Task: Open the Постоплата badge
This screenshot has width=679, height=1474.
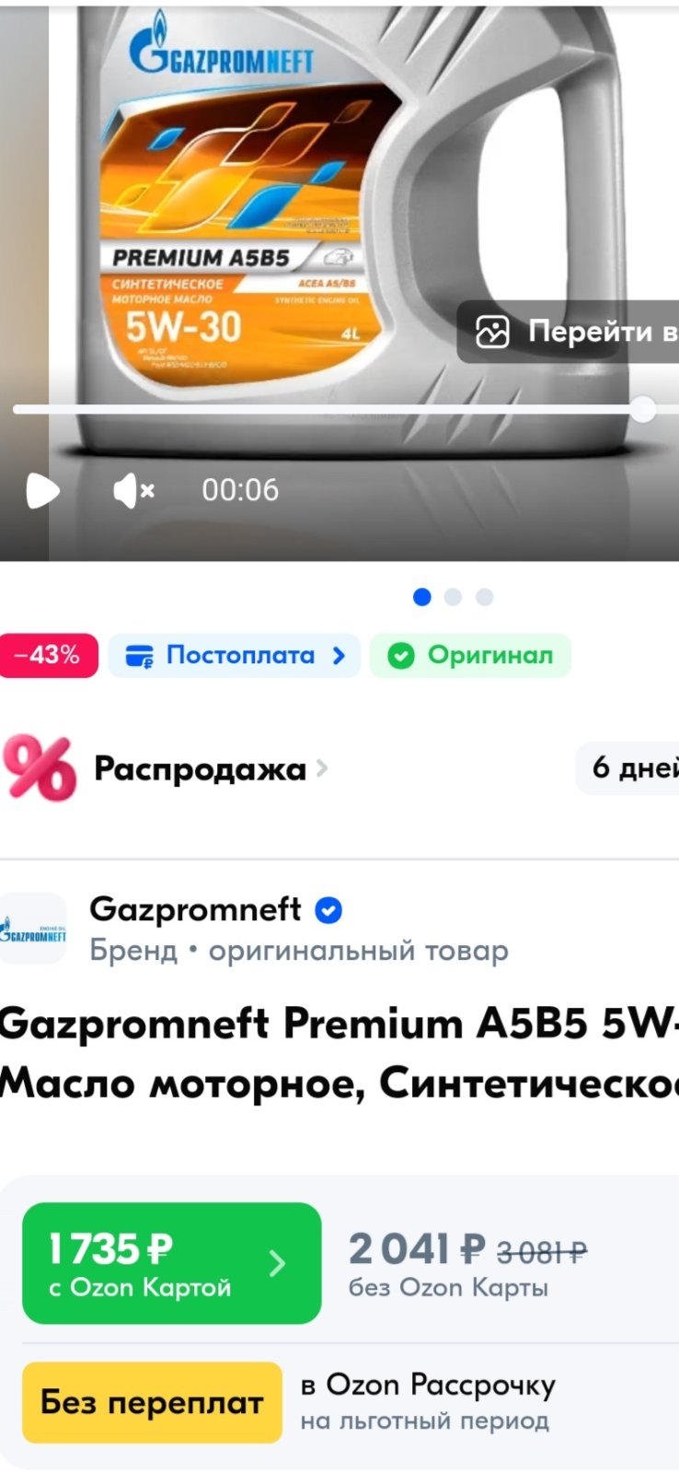Action: coord(235,655)
